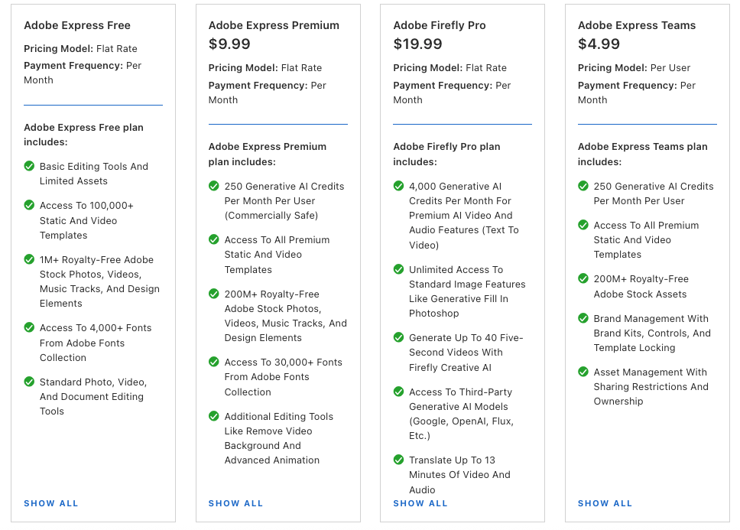Click checkmark beside Additional Editing Tools Like Remove Video Background
This screenshot has height=530, width=740.
coord(214,416)
